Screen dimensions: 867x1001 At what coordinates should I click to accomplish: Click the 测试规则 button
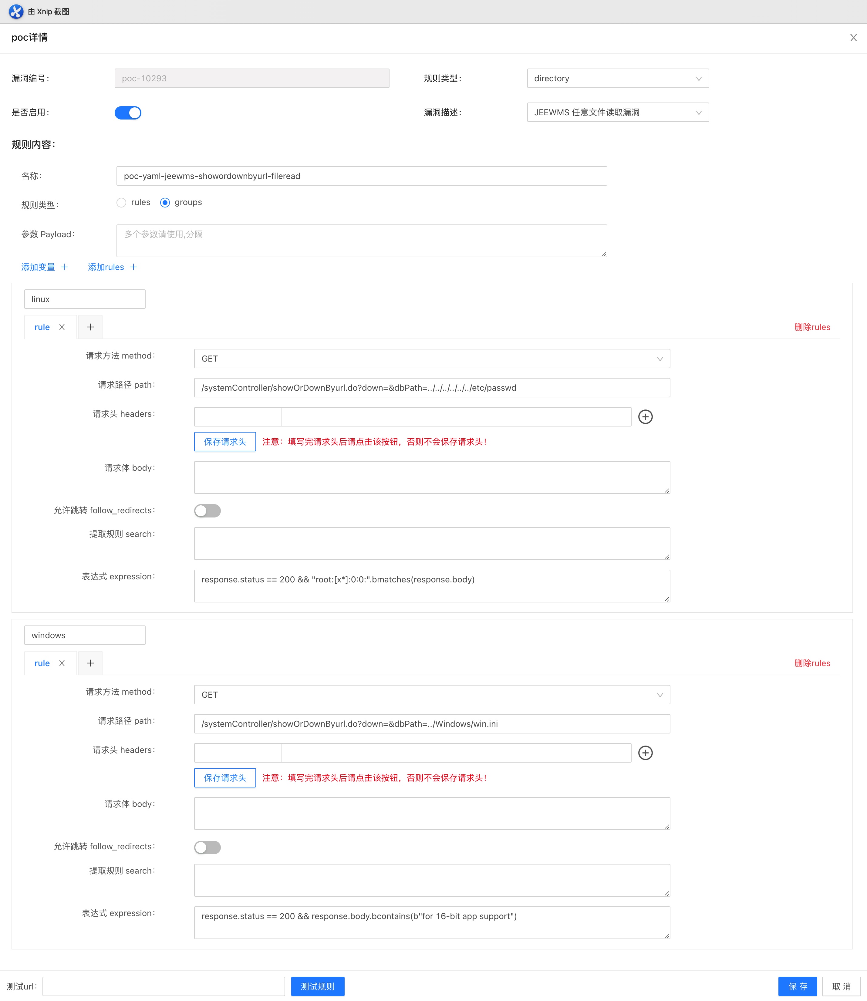click(317, 986)
